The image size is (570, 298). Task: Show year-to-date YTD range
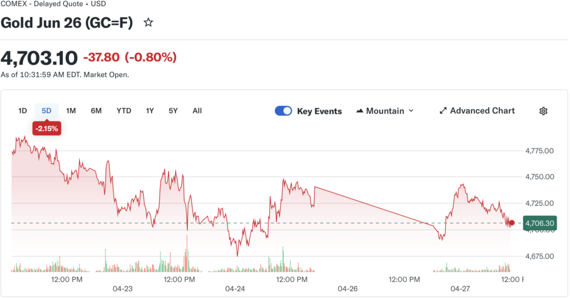point(124,111)
